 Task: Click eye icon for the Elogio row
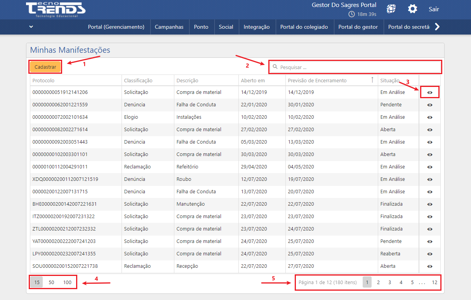pos(430,117)
